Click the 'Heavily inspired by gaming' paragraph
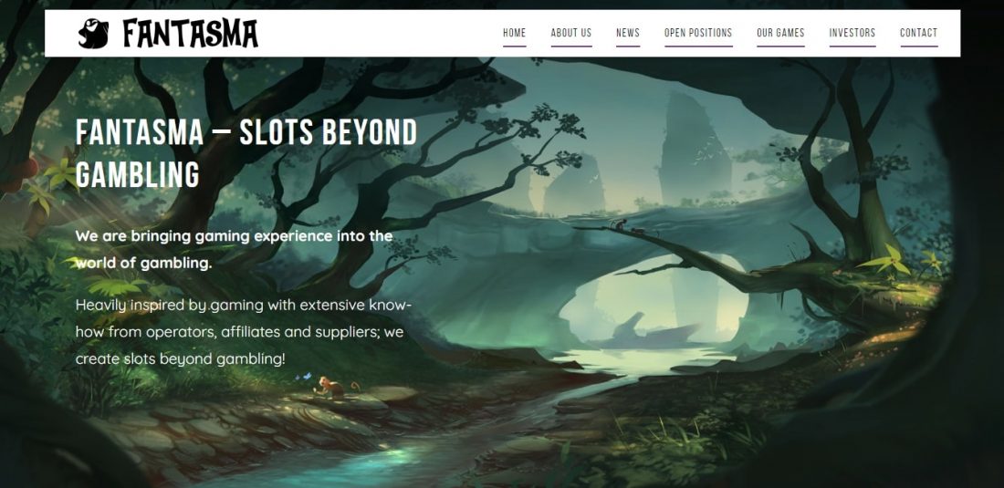 click(x=244, y=332)
